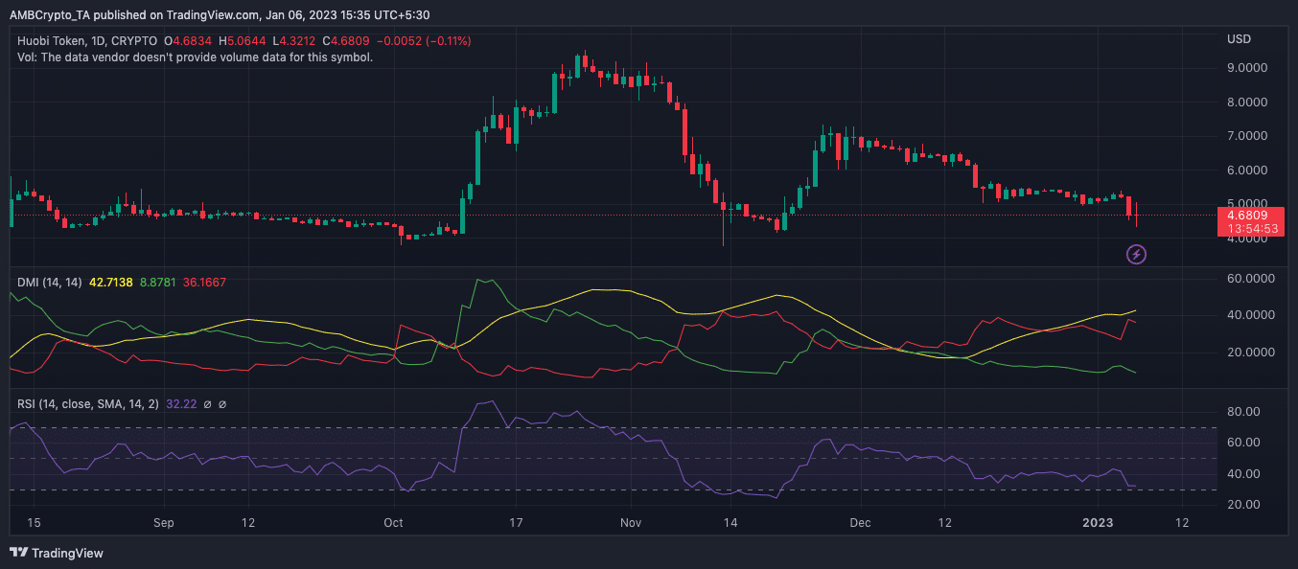
Task: Click the 20.00 RSI axis label
Action: tap(1242, 505)
